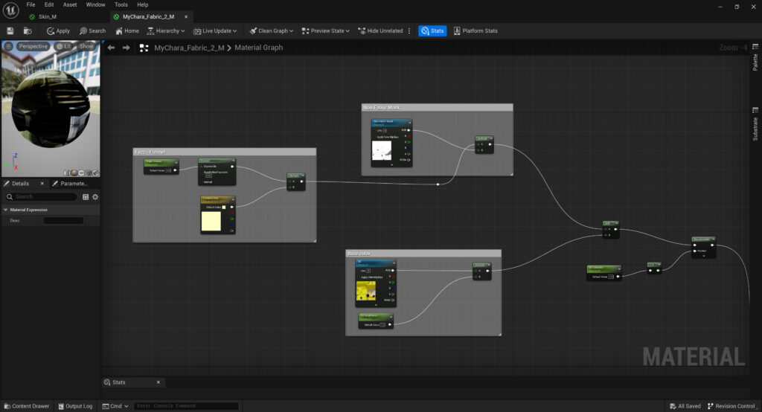Open the Content Drawer

26,406
